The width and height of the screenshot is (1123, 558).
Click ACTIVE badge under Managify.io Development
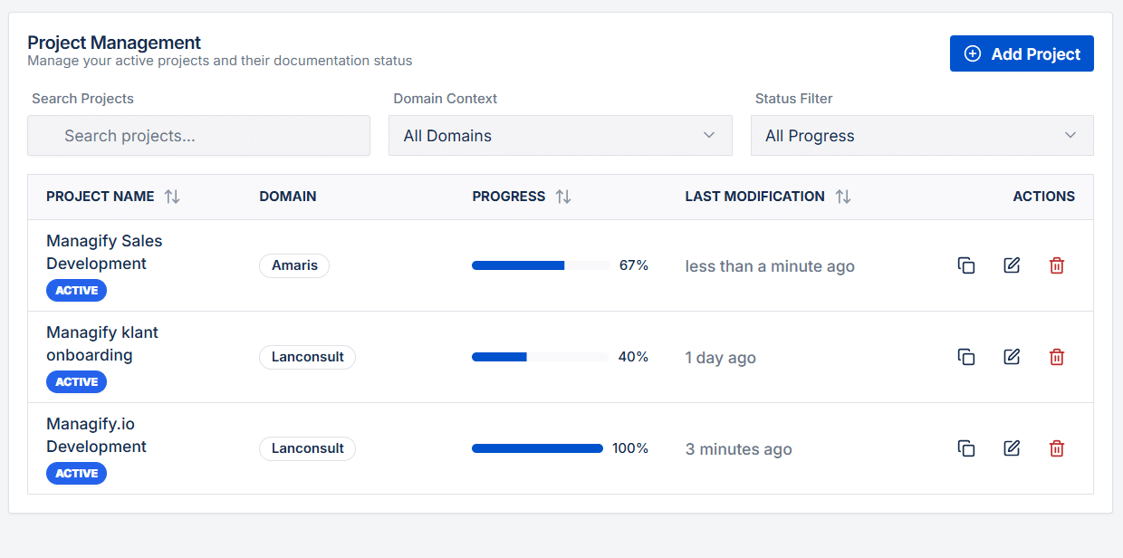tap(76, 474)
